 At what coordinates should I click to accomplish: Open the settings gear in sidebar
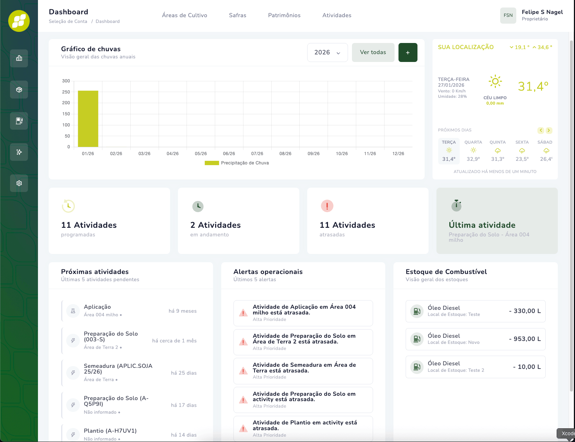19,183
